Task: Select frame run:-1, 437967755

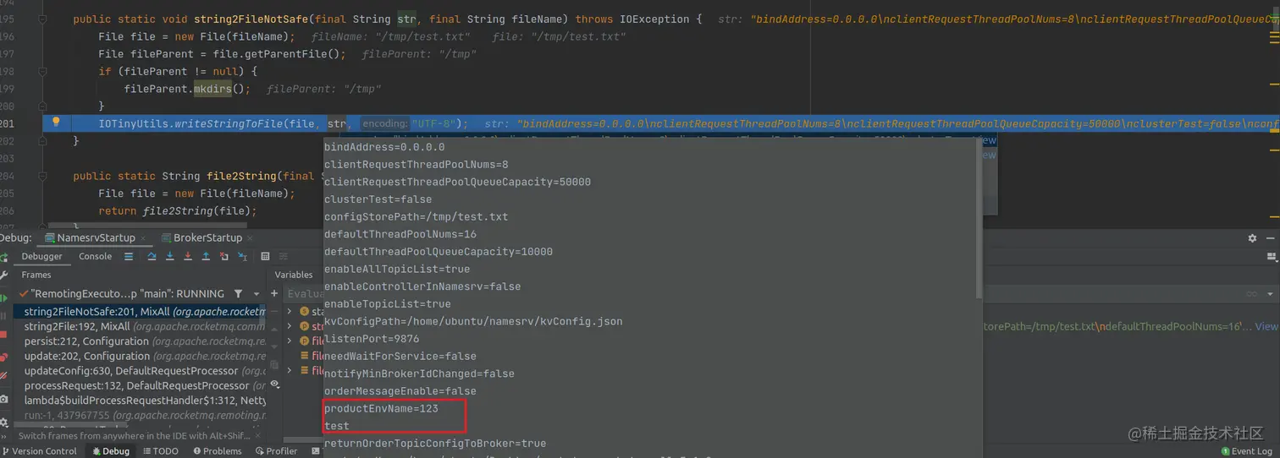Action: pos(140,415)
